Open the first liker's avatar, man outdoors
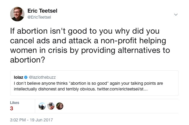The image size is (189, 125). pos(43,106)
